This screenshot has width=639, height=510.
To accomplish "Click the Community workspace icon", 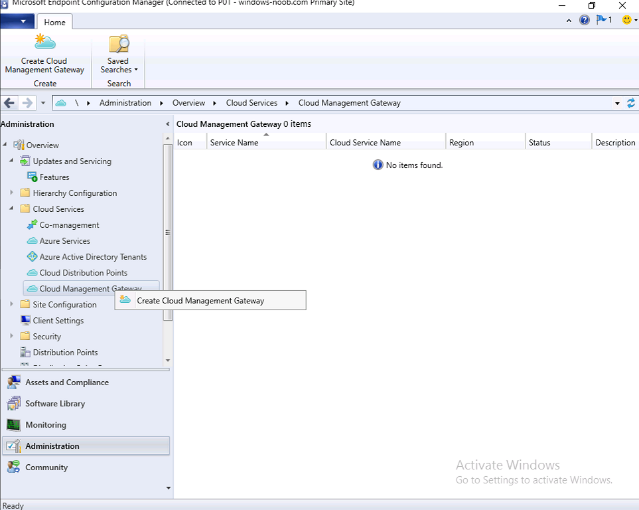I will [x=13, y=467].
